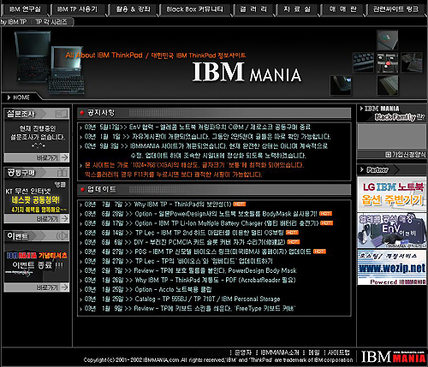
Task: Open Option - PowerDesign BodyMask 실사용기 entry
Action: 226,214
